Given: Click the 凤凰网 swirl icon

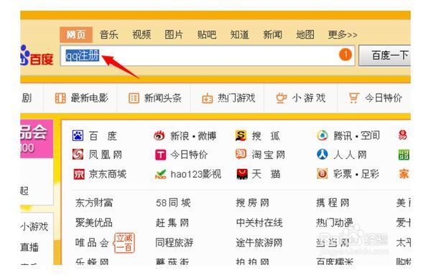Looking at the screenshot, I should coord(78,155).
